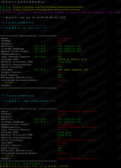Image resolution: width=121 pixels, height=168 pixels.
Task: Click the 'Reddit:' label in IPv4 results
Action: tap(6, 86)
